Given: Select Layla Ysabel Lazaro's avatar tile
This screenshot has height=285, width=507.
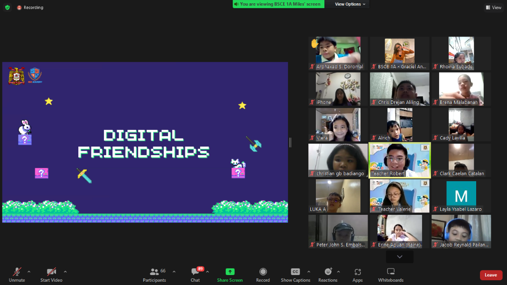Looking at the screenshot, I should coord(461,196).
